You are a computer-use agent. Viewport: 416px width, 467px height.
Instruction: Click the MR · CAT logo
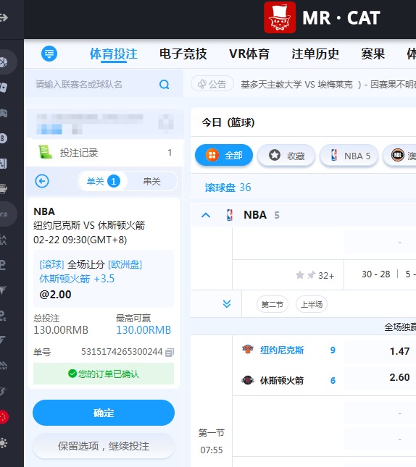click(x=322, y=17)
